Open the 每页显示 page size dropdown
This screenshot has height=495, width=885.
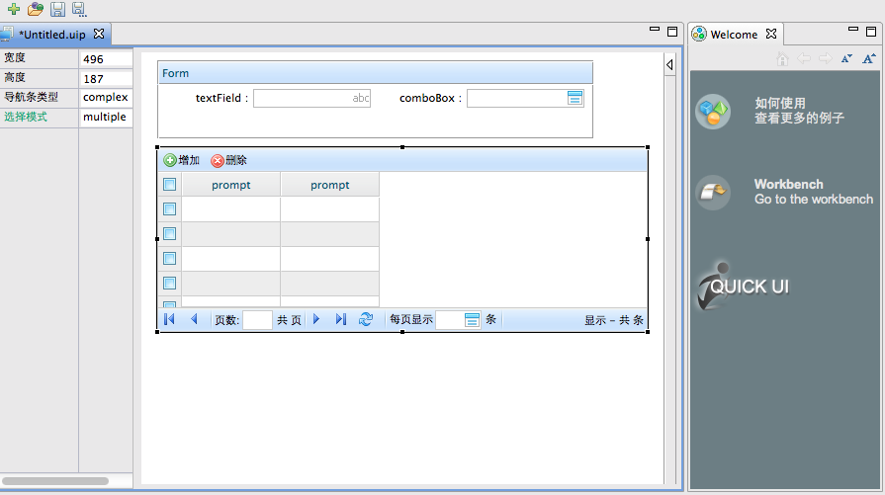click(x=472, y=320)
